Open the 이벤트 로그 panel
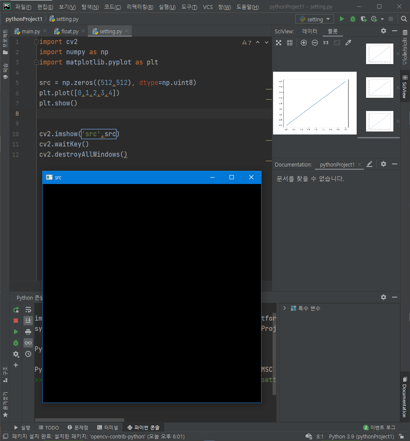 (379, 427)
